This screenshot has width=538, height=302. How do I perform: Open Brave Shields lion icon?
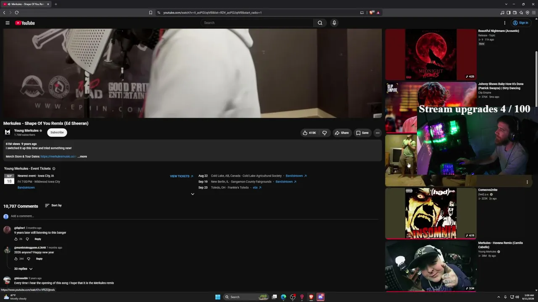point(372,13)
